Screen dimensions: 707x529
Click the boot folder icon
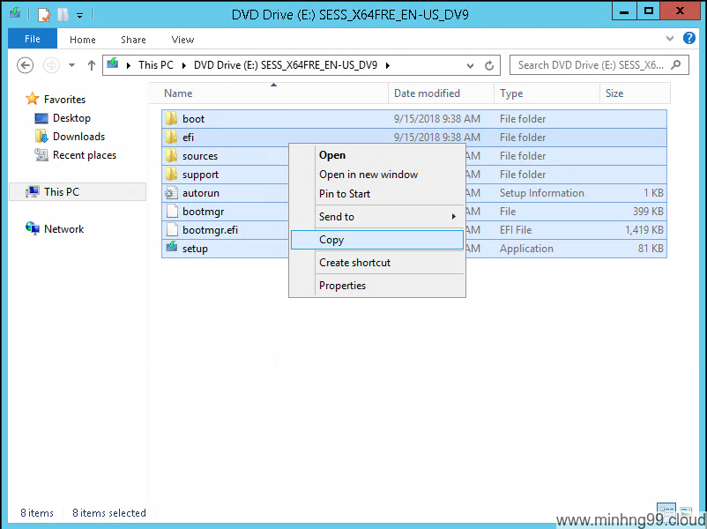tap(171, 119)
